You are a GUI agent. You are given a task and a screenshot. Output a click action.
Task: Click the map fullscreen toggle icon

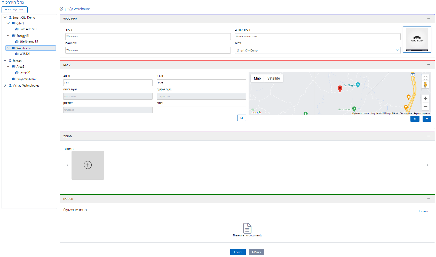click(425, 78)
